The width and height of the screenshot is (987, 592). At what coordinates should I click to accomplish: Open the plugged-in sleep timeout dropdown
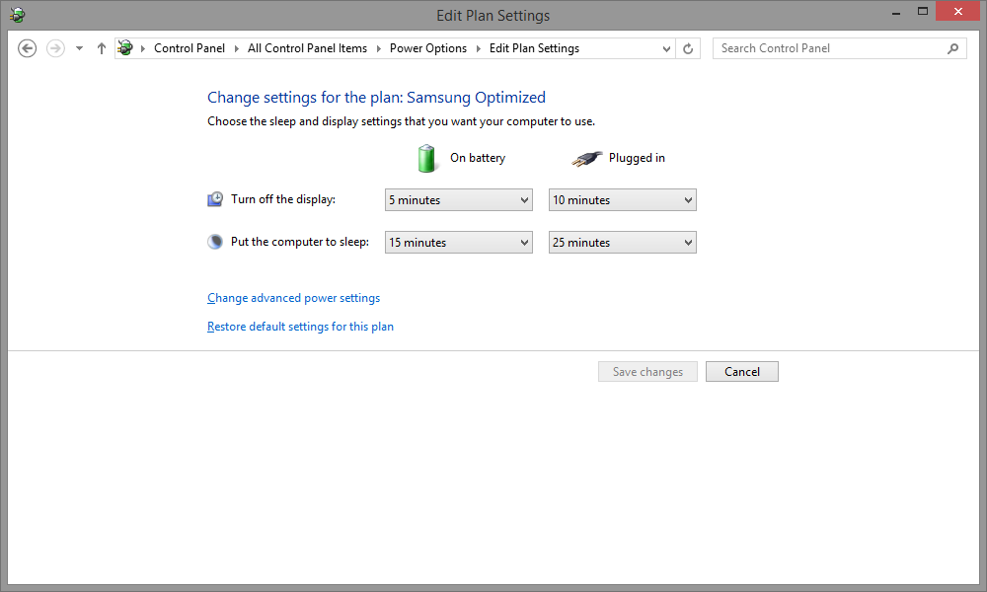click(x=623, y=242)
